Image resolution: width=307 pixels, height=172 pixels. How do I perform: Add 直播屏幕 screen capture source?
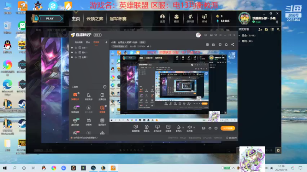(x=136, y=128)
